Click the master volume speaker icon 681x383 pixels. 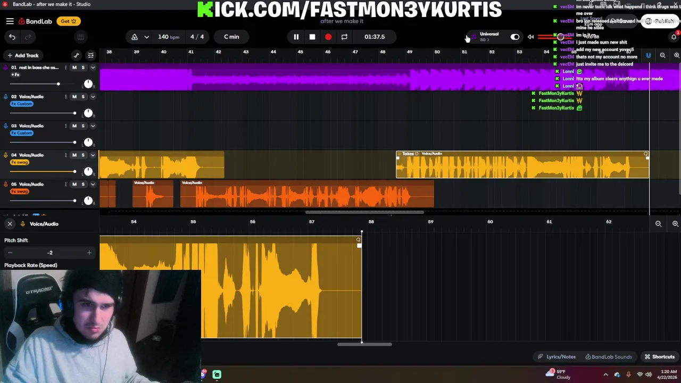tap(530, 37)
